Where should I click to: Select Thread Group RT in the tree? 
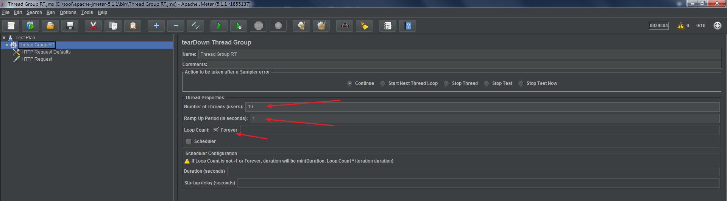click(x=37, y=45)
